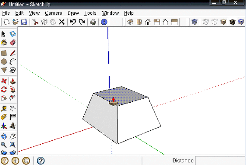Switch to Shaded with textures mode
This screenshot has height=165, width=246.
(x=232, y=22)
